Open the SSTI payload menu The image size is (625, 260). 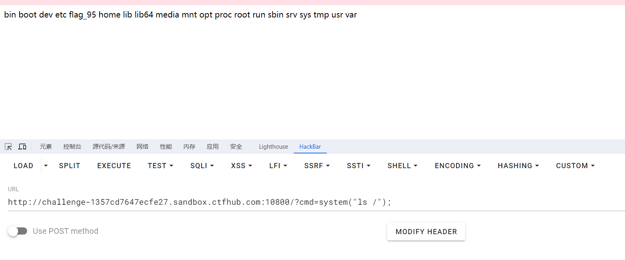click(359, 166)
